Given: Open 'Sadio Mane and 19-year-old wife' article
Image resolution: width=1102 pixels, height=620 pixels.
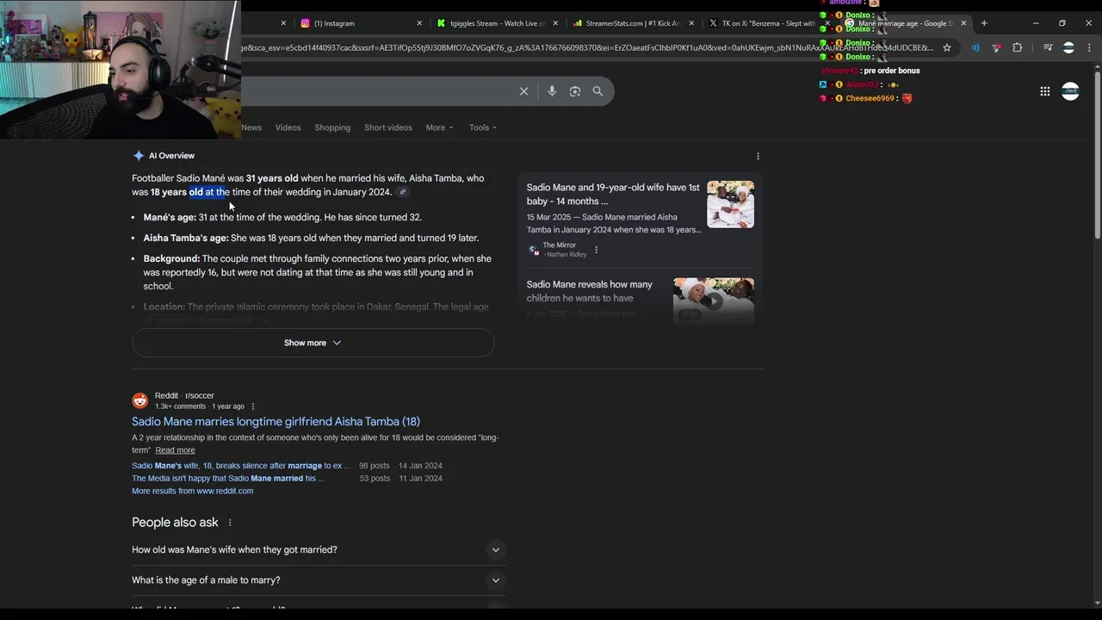Looking at the screenshot, I should click(613, 195).
